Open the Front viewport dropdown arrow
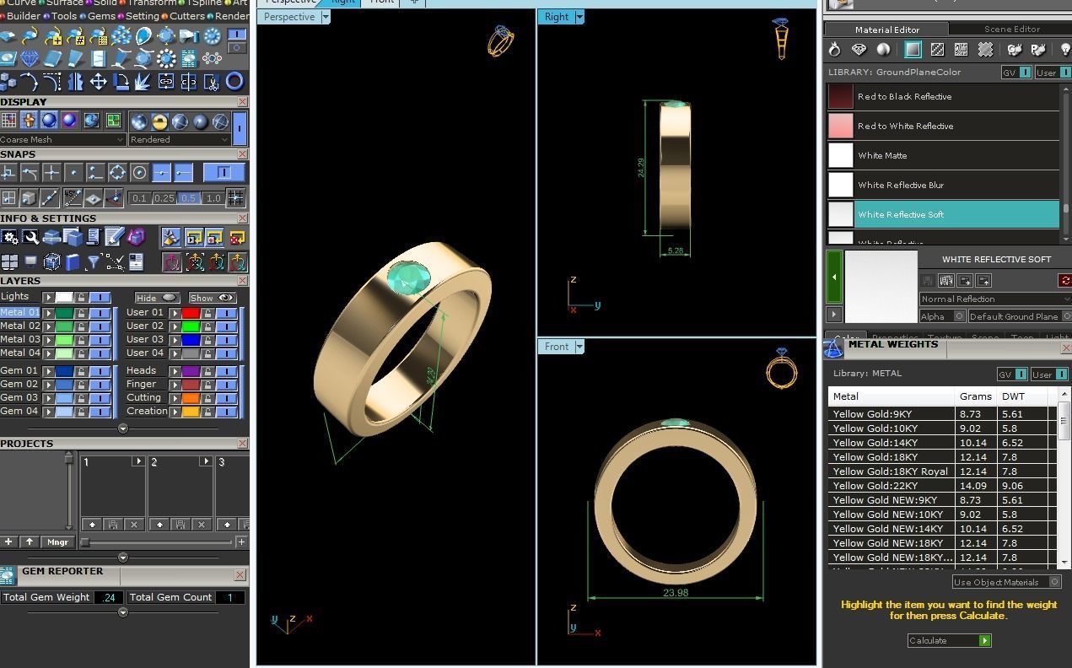The image size is (1072, 668). coord(579,347)
